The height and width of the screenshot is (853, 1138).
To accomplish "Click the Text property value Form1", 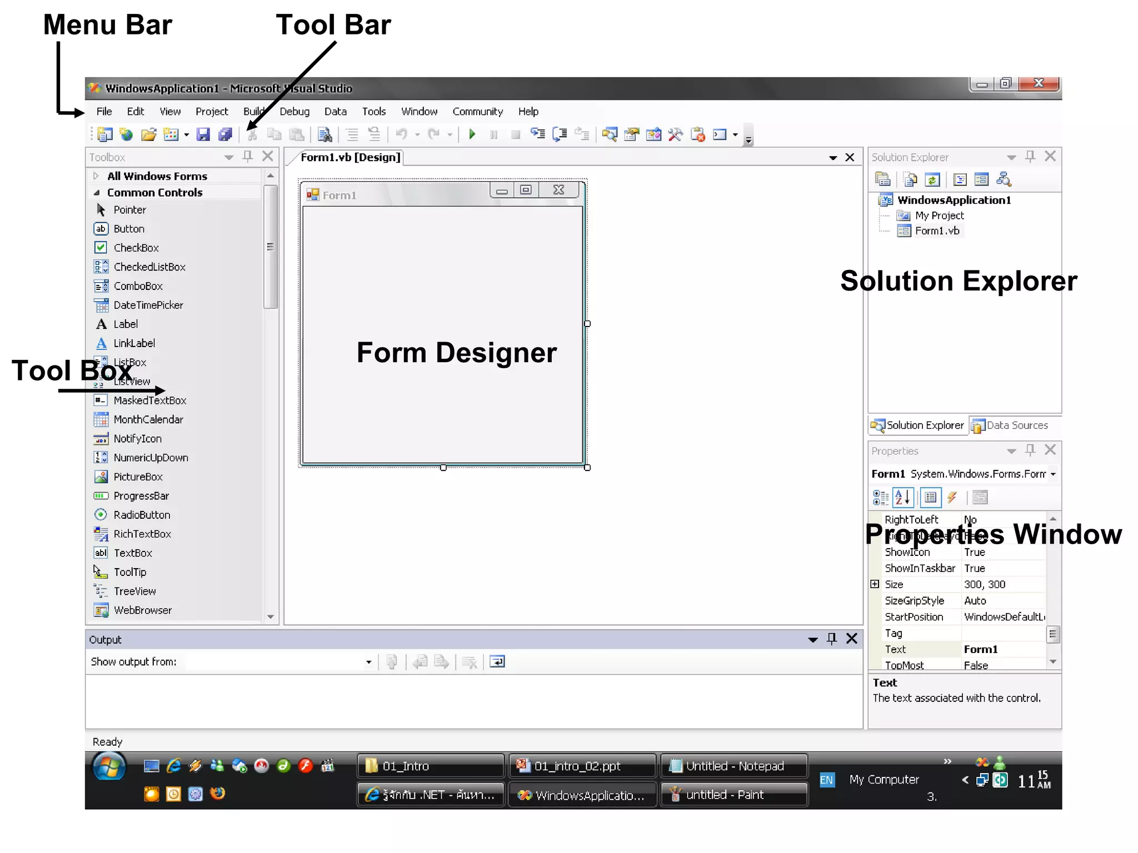I will [x=1004, y=649].
